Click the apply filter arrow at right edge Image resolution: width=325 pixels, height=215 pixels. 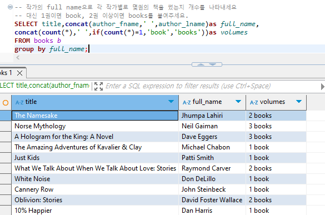[x=323, y=87]
